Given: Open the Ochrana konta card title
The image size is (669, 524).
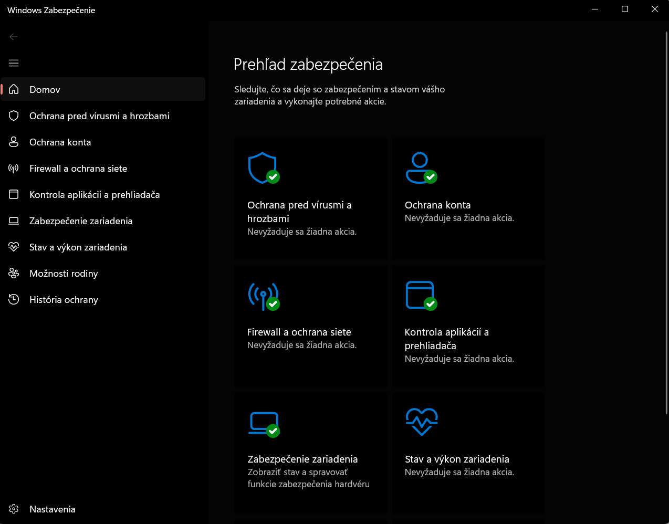Looking at the screenshot, I should [x=437, y=205].
